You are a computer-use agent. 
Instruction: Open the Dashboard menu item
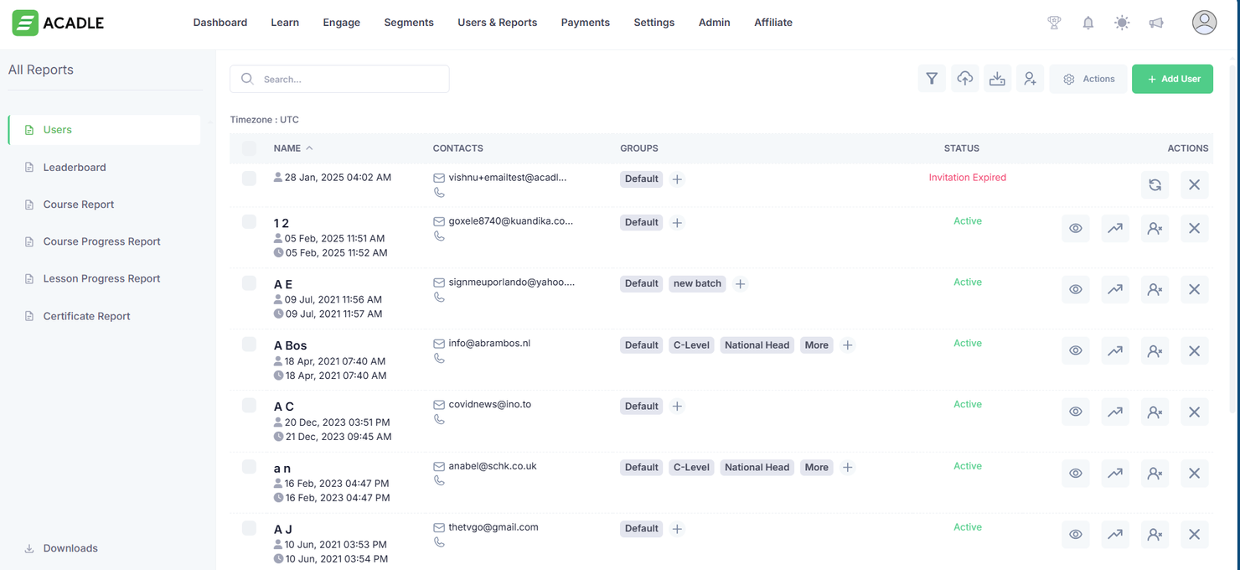coord(220,23)
